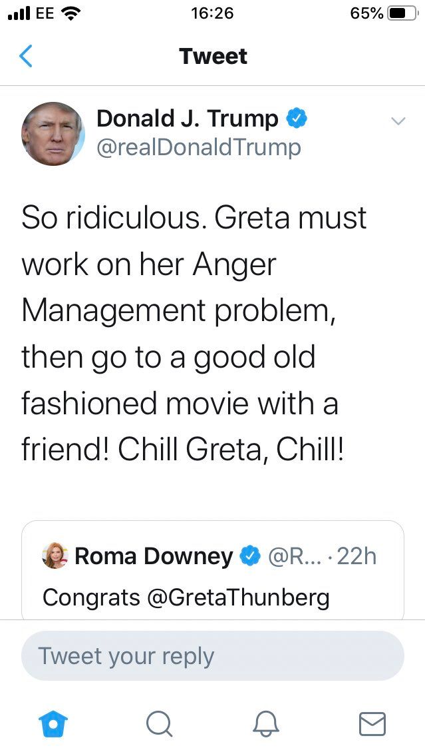Expand the tweet options chevron

[x=398, y=121]
